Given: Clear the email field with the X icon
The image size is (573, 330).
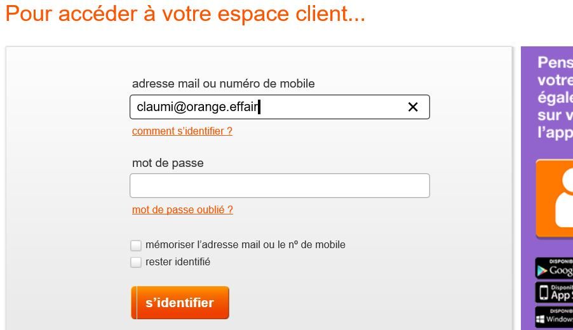Looking at the screenshot, I should [413, 107].
